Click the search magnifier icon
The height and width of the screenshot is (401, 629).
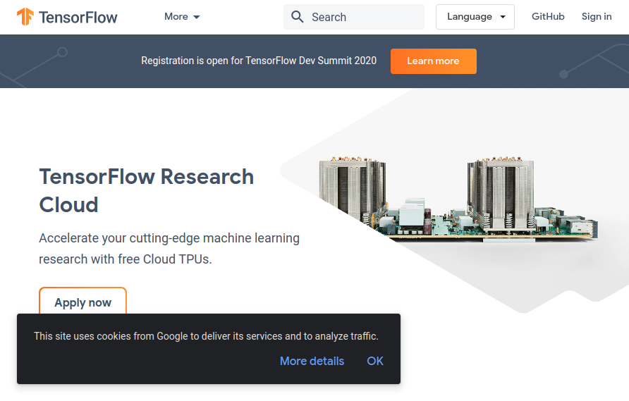[298, 17]
